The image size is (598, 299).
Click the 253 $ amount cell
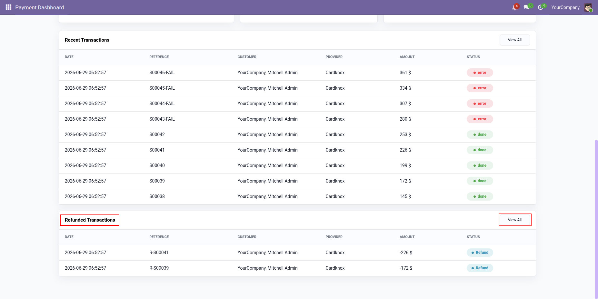[x=405, y=135]
